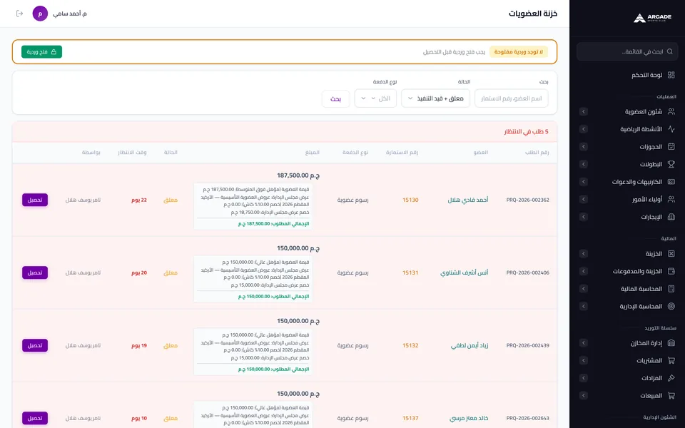Click the المزادات gavel icon
Screen dimensions: 685x428
coord(671,378)
